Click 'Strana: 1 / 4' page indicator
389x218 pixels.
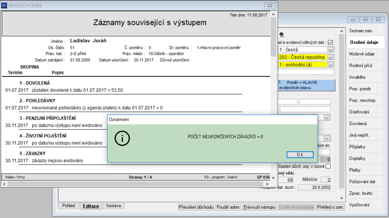pyautogui.click(x=140, y=177)
